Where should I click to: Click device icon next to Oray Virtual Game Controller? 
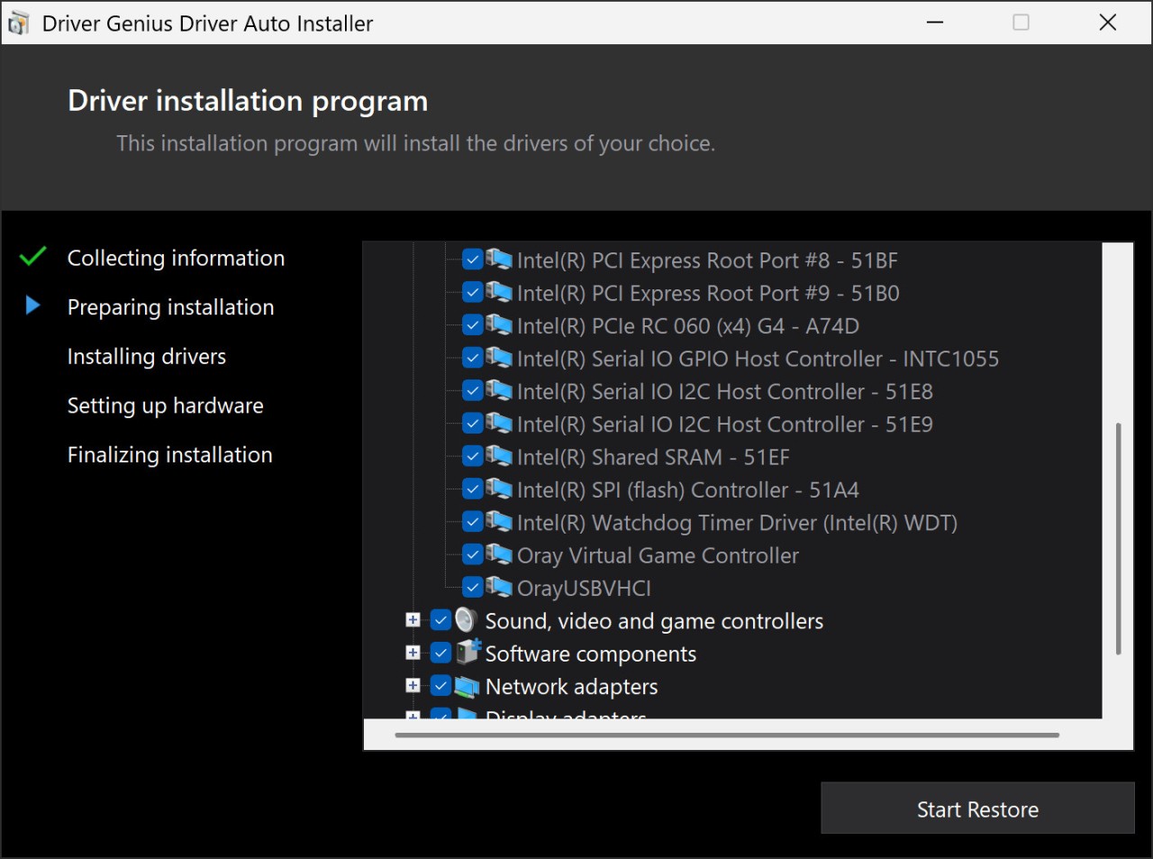[499, 554]
